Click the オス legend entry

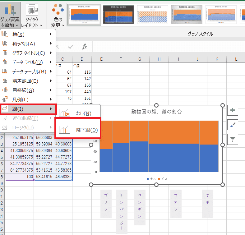[x=151, y=179]
